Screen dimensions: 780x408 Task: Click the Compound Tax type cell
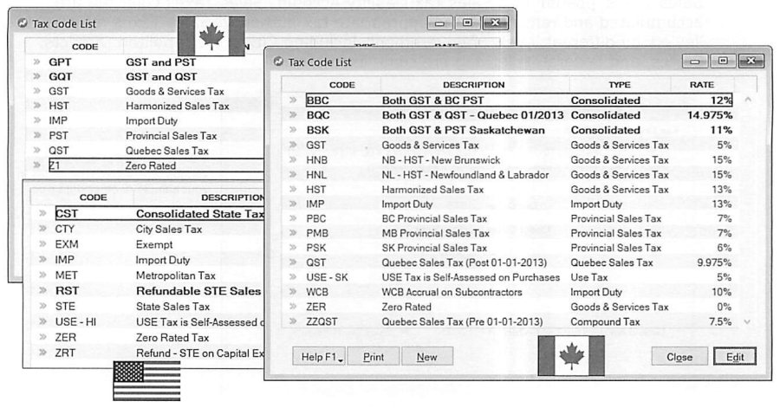[605, 321]
